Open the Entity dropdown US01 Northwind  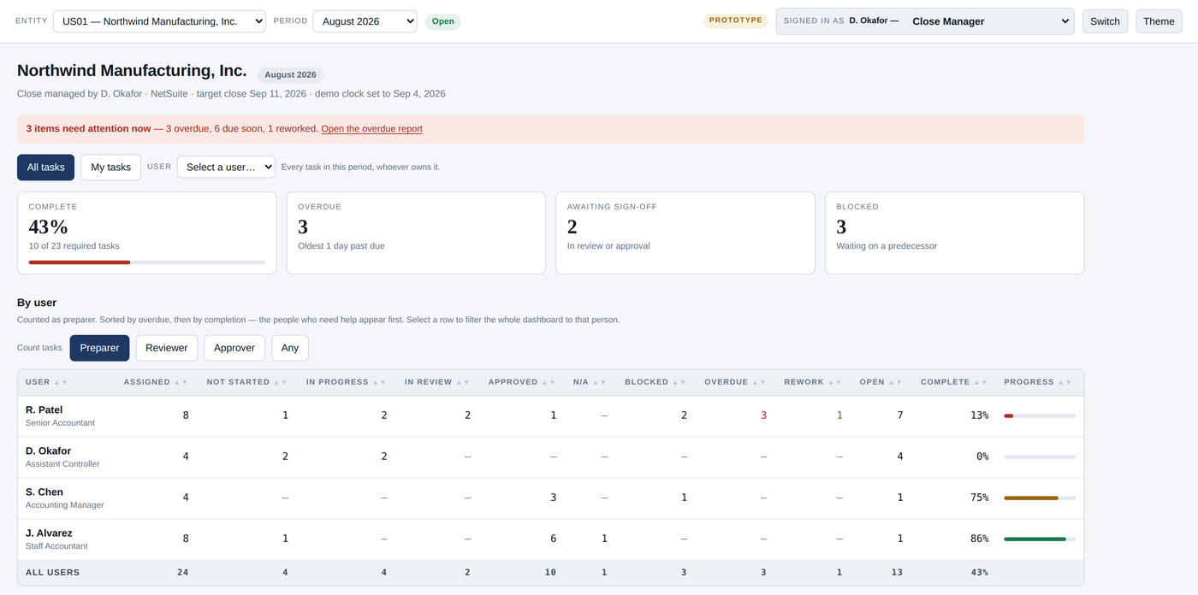159,21
